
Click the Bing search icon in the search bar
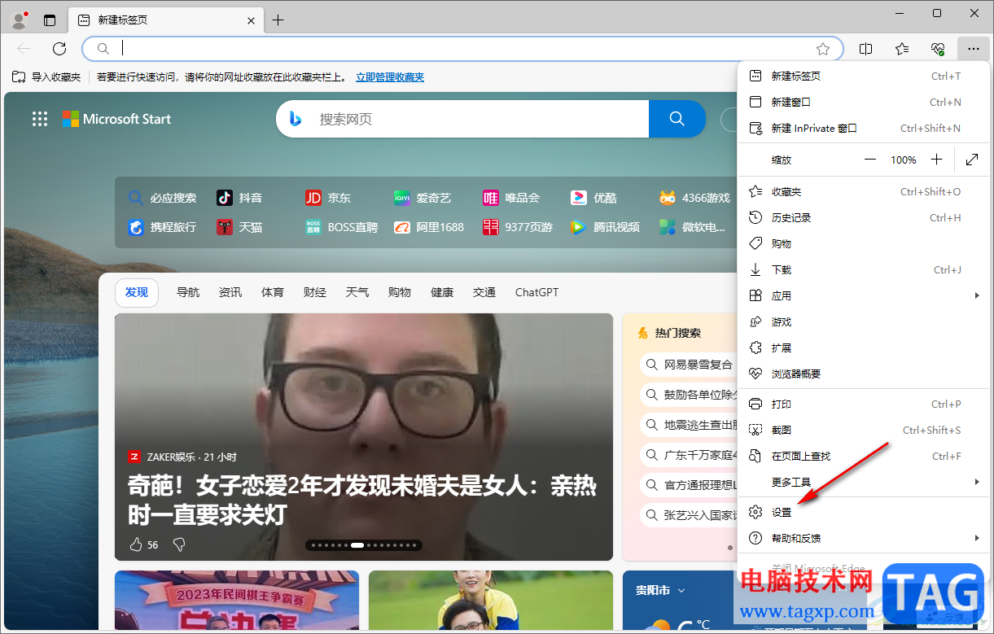296,119
